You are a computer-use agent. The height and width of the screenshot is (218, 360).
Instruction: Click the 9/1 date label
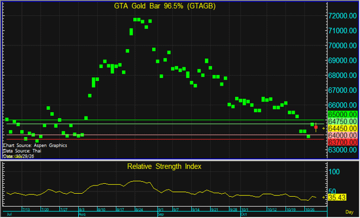tap(160, 210)
